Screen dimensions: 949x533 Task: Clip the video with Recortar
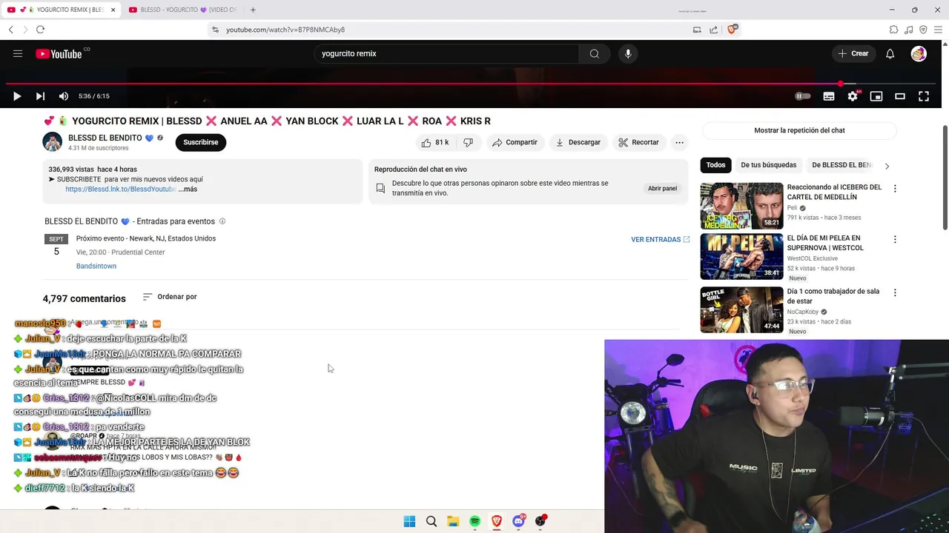[639, 142]
